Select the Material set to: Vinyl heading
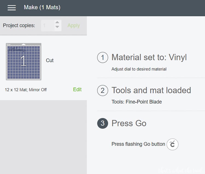 tap(149, 57)
